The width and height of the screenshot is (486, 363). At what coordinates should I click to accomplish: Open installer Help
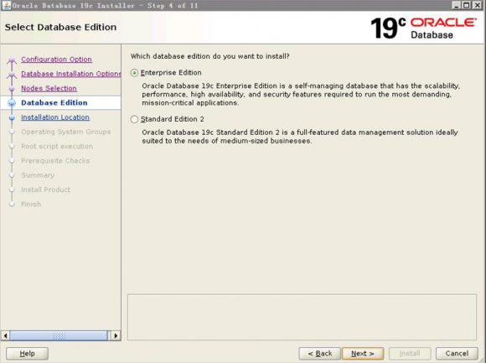[x=28, y=354]
